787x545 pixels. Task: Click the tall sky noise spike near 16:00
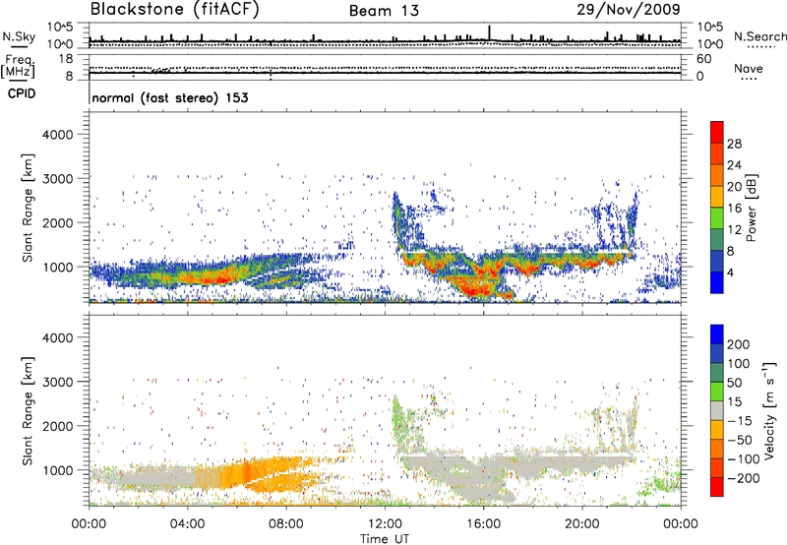(489, 32)
